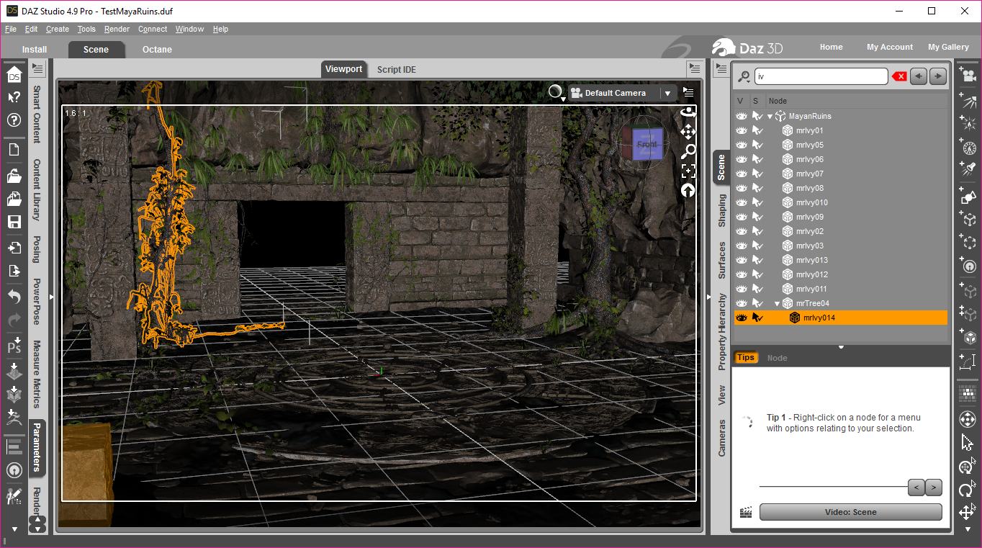Screen dimensions: 982x548
Task: Collapse the mrTree04 tree node
Action: (x=777, y=303)
